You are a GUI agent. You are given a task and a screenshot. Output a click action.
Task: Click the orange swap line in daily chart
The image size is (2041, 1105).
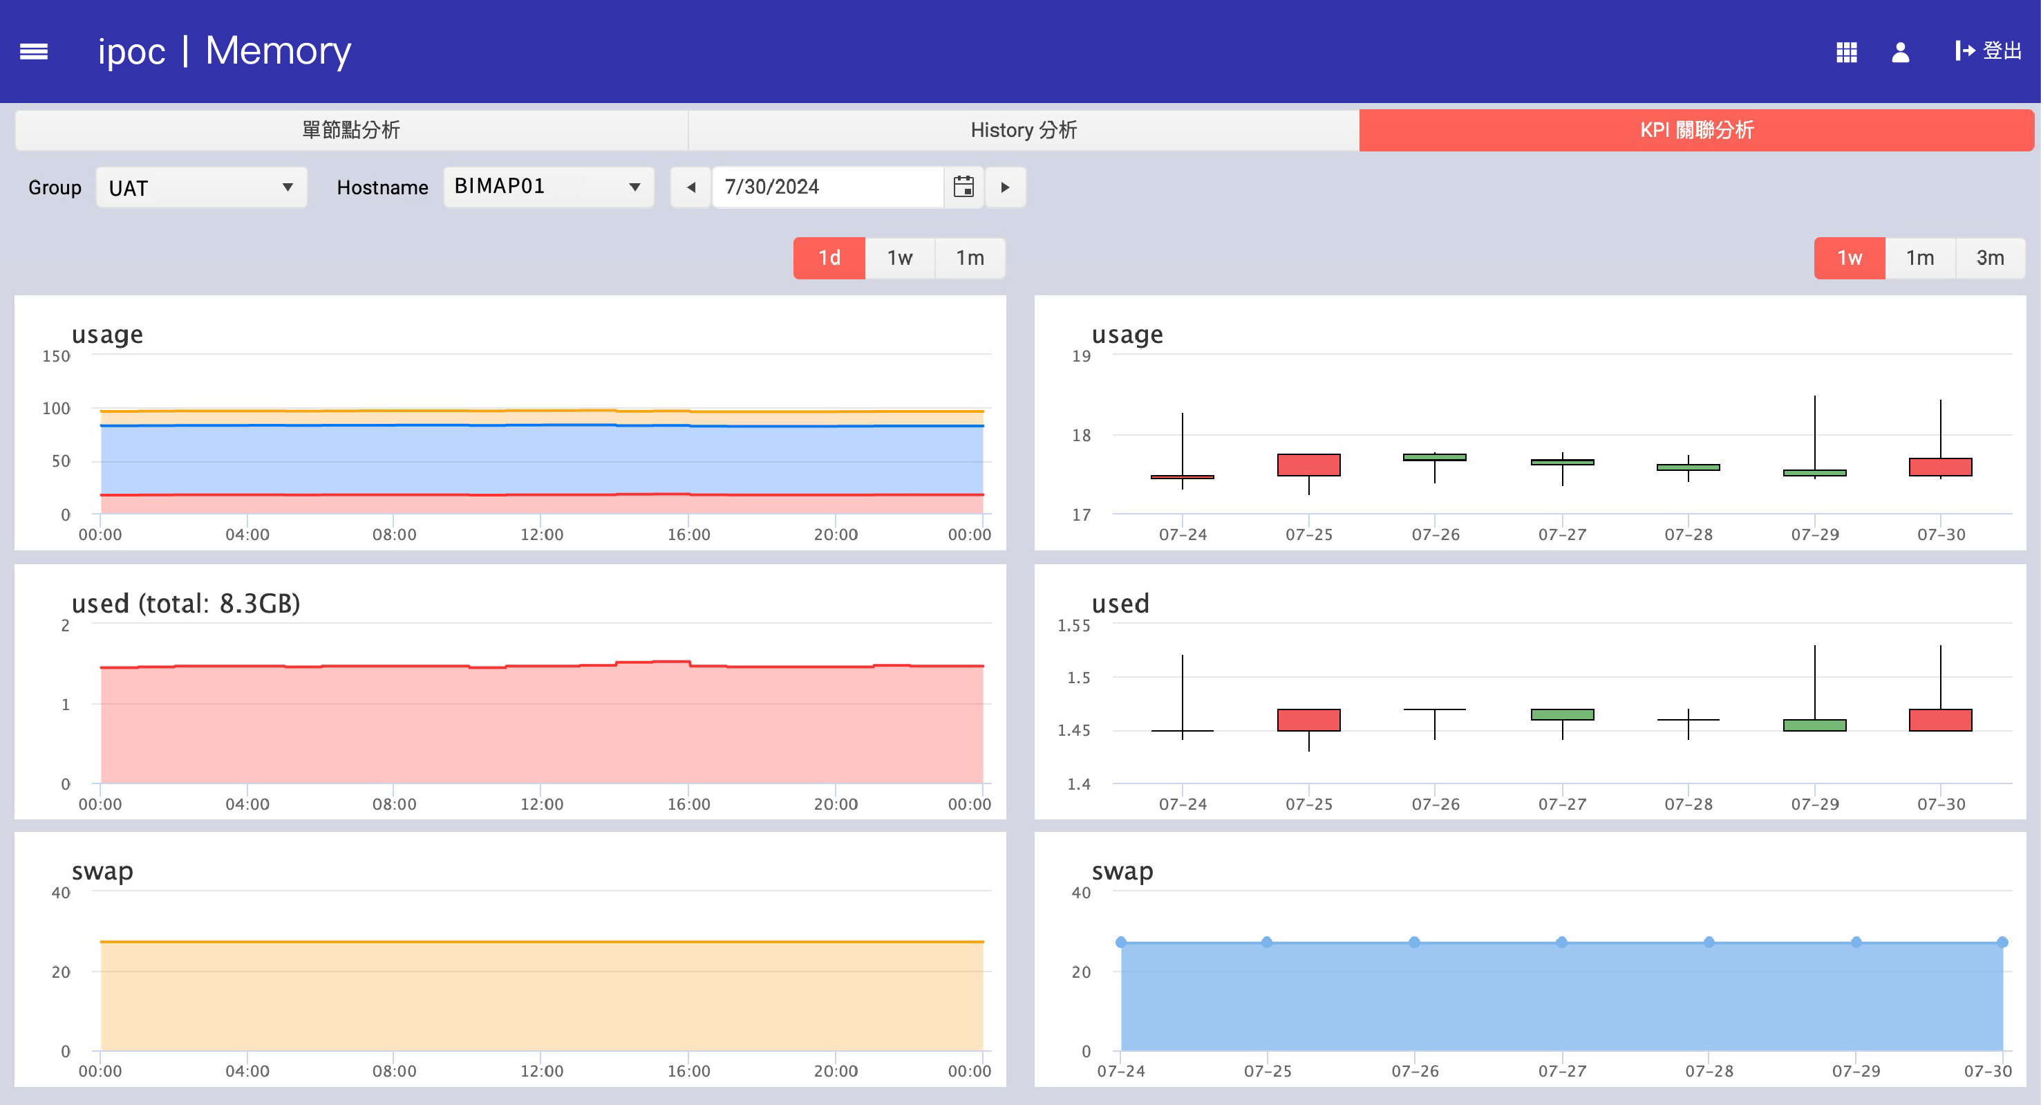coord(542,942)
